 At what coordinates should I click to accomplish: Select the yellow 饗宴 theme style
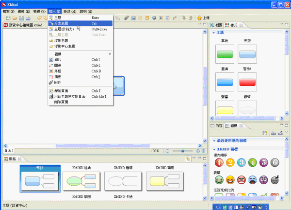coord(225,109)
